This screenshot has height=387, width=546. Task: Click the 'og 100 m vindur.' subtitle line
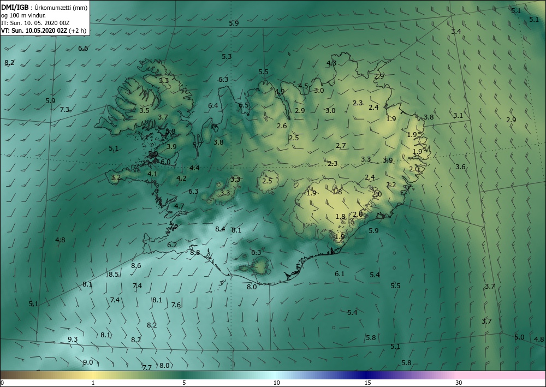coord(23,15)
